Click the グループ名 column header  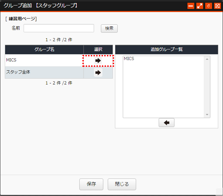click(x=44, y=50)
